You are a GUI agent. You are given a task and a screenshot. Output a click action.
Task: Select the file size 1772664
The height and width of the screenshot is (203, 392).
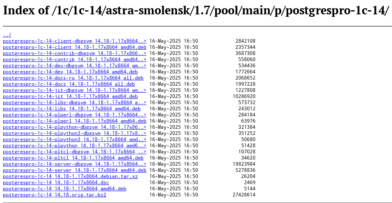pyautogui.click(x=245, y=72)
